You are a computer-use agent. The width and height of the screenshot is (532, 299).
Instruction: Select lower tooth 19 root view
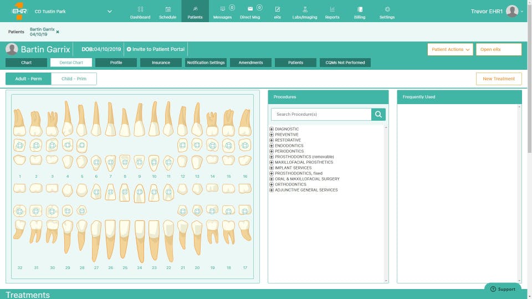click(212, 232)
